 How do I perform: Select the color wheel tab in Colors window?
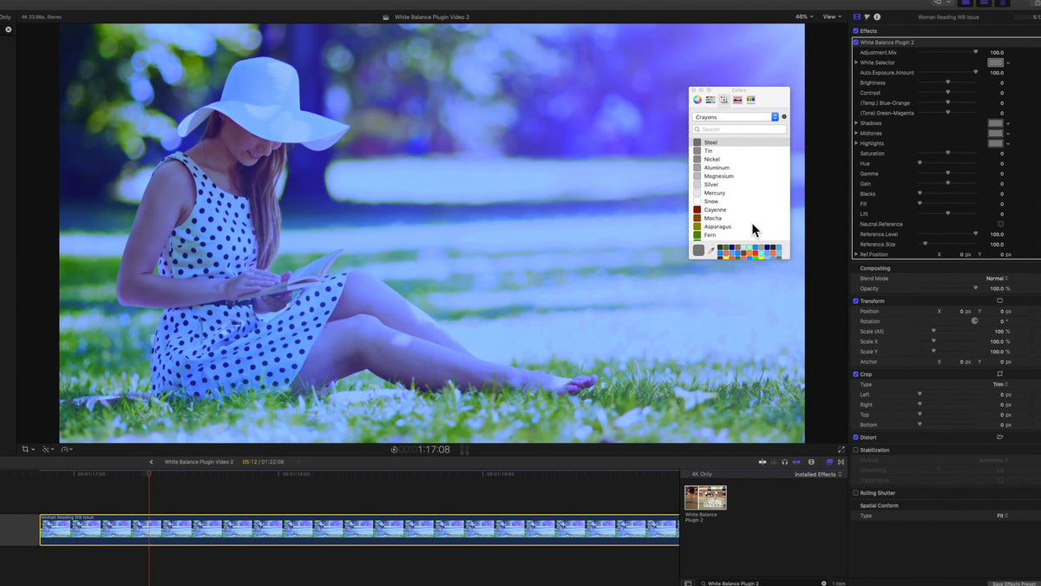coord(697,100)
